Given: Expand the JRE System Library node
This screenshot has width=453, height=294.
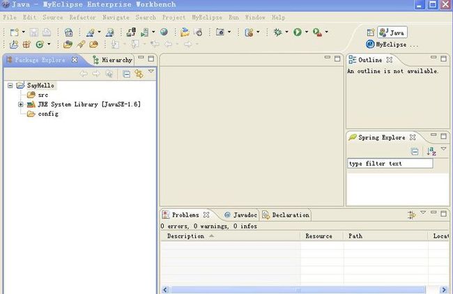Looking at the screenshot, I should [21, 105].
